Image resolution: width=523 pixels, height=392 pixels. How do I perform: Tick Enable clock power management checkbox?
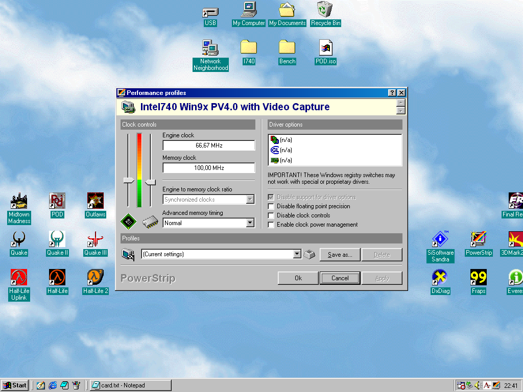[271, 225]
